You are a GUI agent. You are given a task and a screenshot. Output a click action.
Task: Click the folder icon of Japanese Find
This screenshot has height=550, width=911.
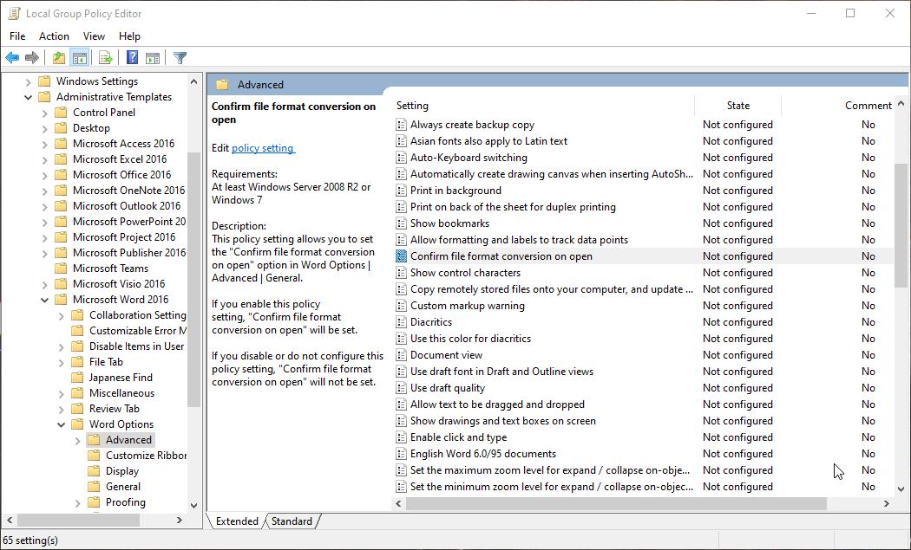(x=77, y=378)
